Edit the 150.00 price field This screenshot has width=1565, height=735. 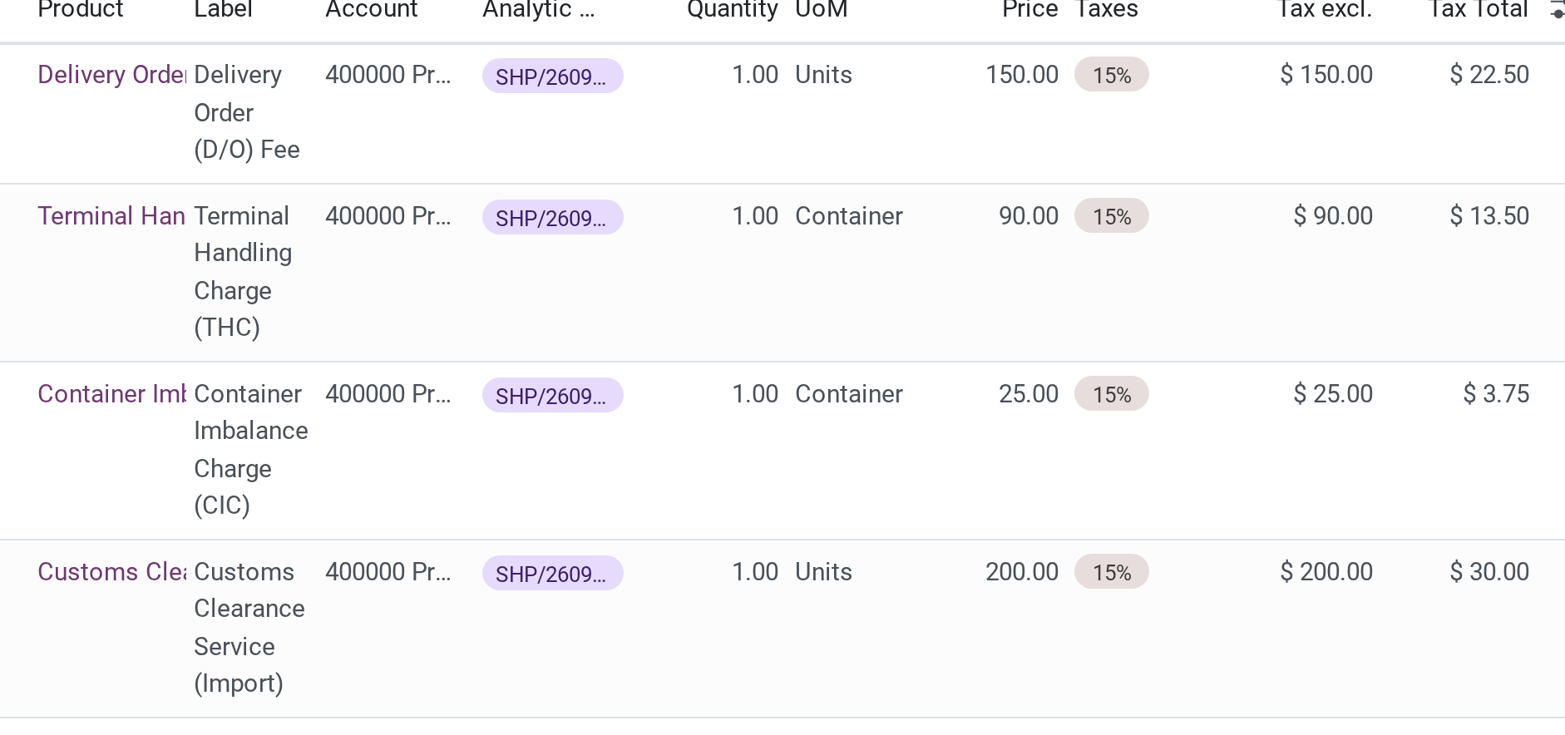(x=1022, y=75)
